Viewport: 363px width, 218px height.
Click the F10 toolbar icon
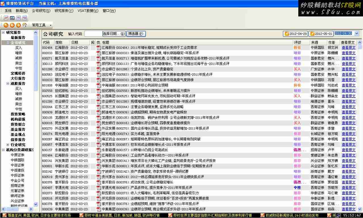[25, 18]
